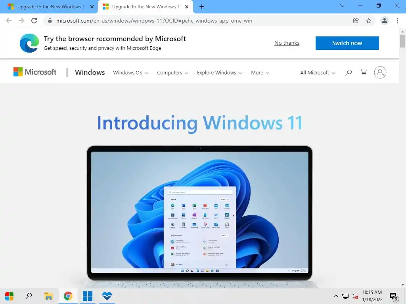The image size is (406, 304).
Task: Open the Chrome profile avatar icon
Action: (385, 21)
